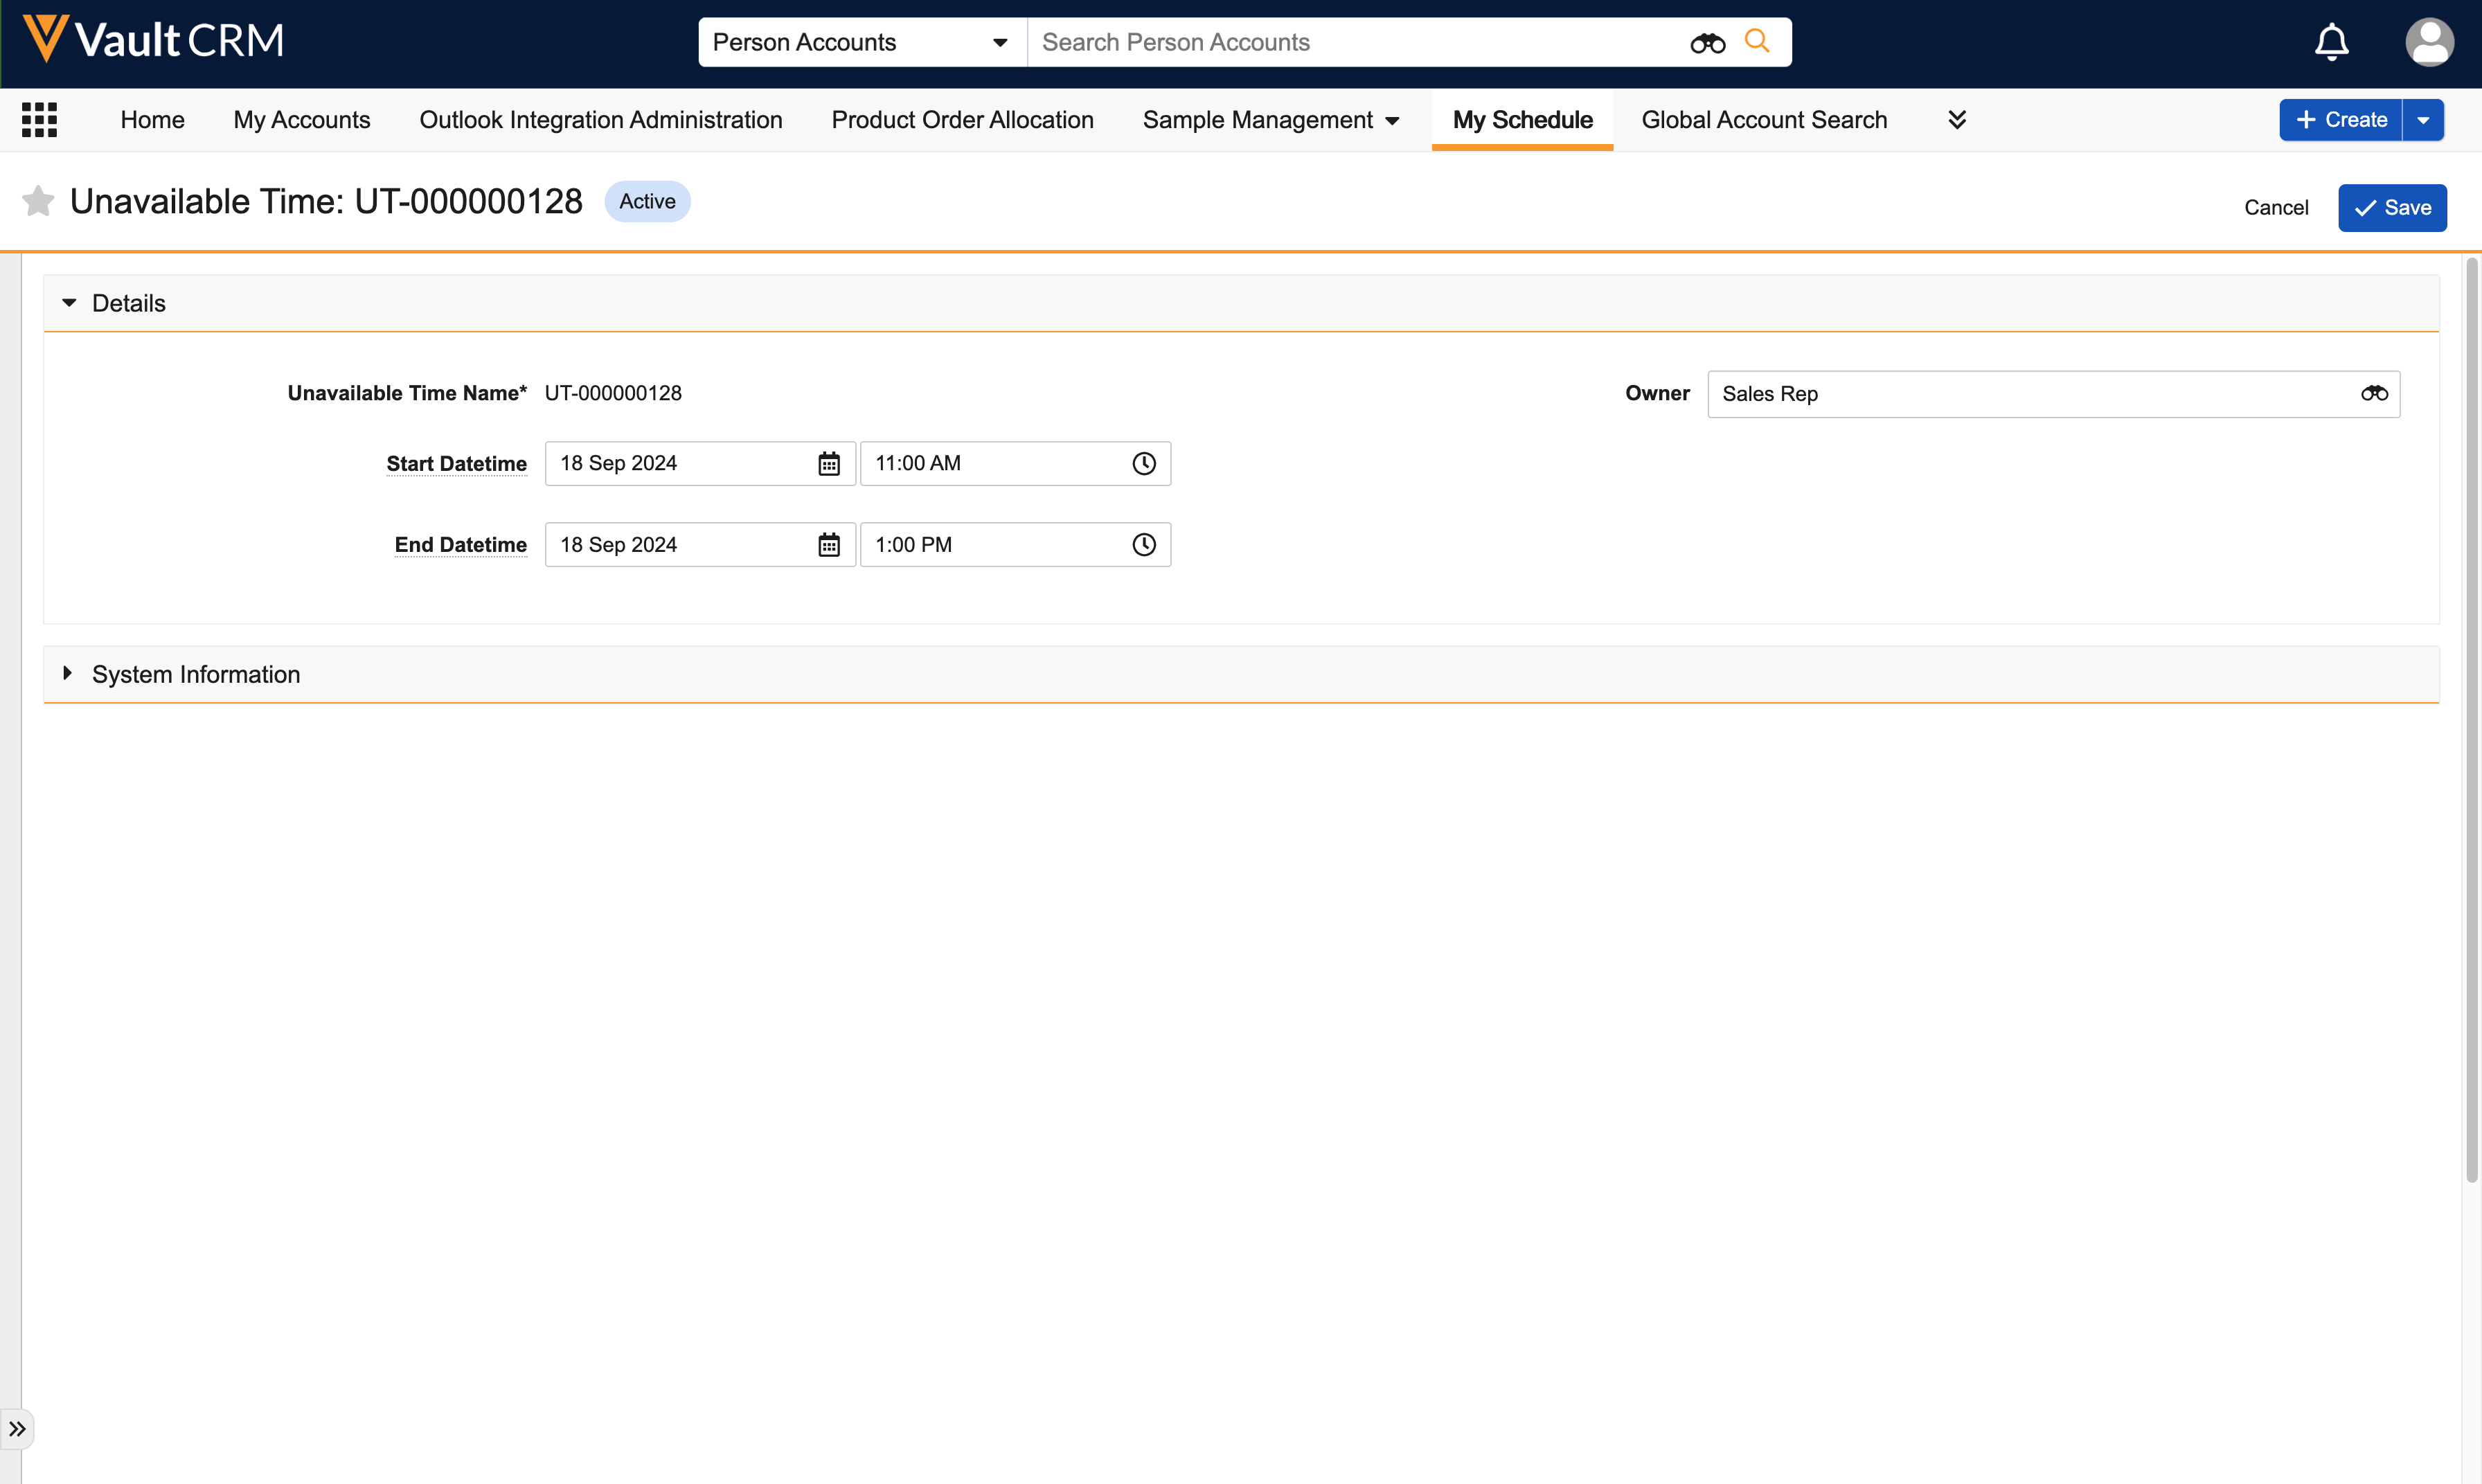This screenshot has height=1484, width=2482.
Task: Save the unavailable time record
Action: pos(2392,208)
